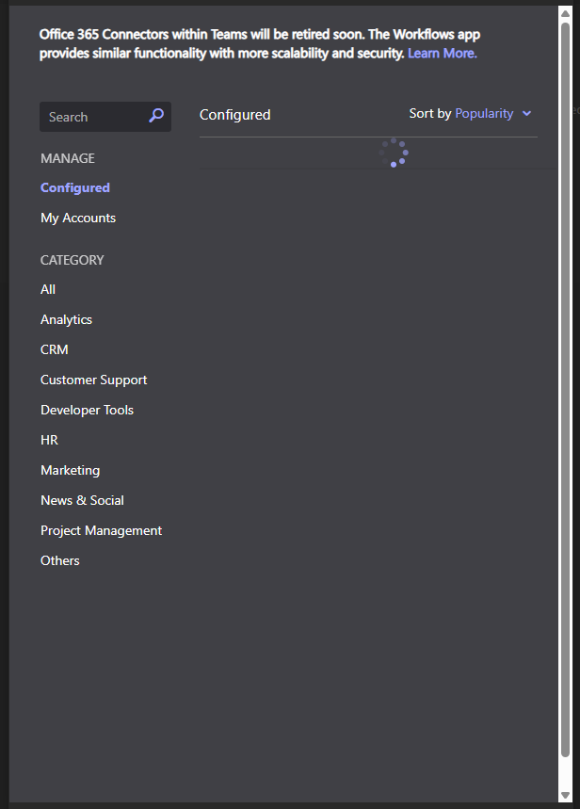Open the Analytics category

coord(66,319)
